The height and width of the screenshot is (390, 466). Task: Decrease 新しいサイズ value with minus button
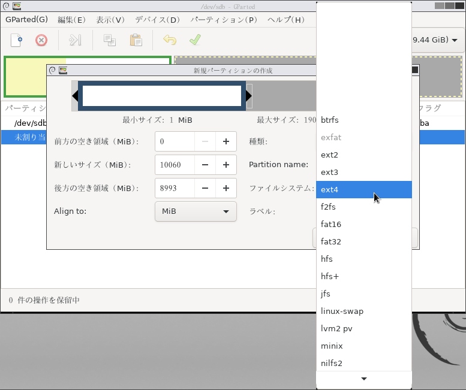point(205,165)
